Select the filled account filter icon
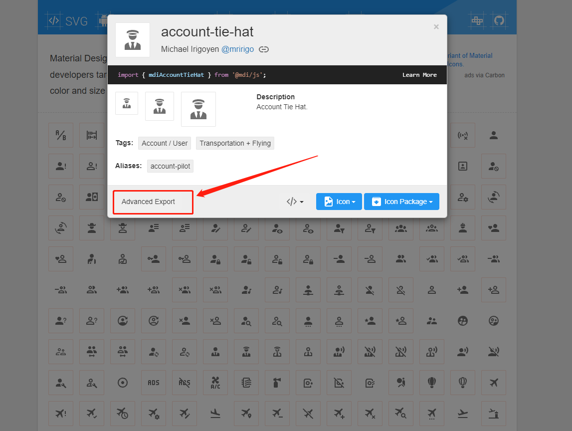Image resolution: width=572 pixels, height=431 pixels. pos(339,228)
